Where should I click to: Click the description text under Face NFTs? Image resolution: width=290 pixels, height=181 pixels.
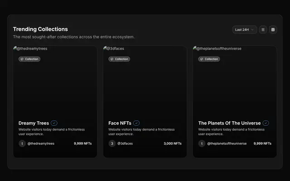[141, 132]
